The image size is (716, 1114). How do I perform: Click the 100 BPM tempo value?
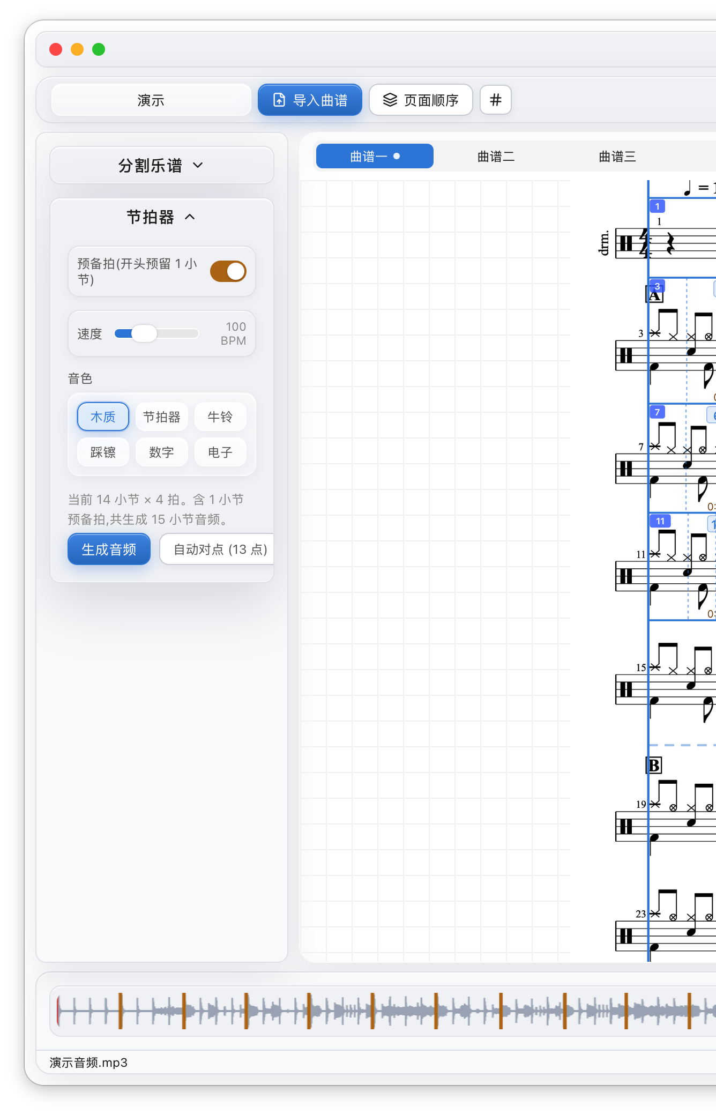[234, 333]
